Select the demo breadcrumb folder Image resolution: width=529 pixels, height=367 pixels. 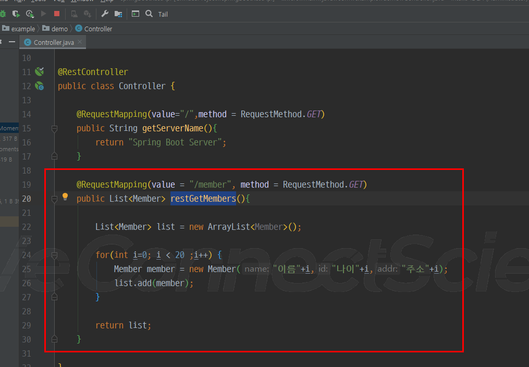55,29
